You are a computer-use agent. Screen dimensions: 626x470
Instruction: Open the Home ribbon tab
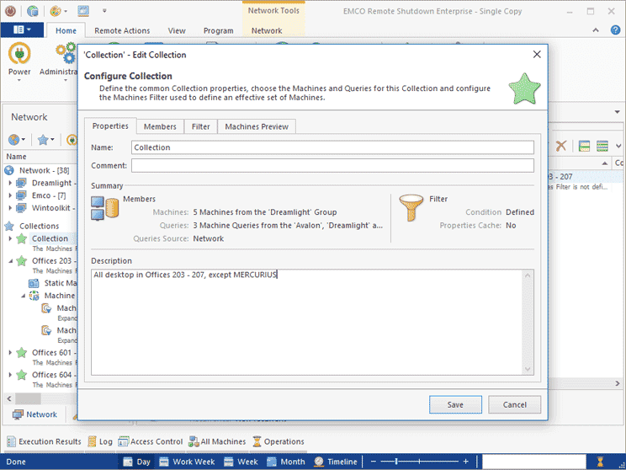(66, 30)
